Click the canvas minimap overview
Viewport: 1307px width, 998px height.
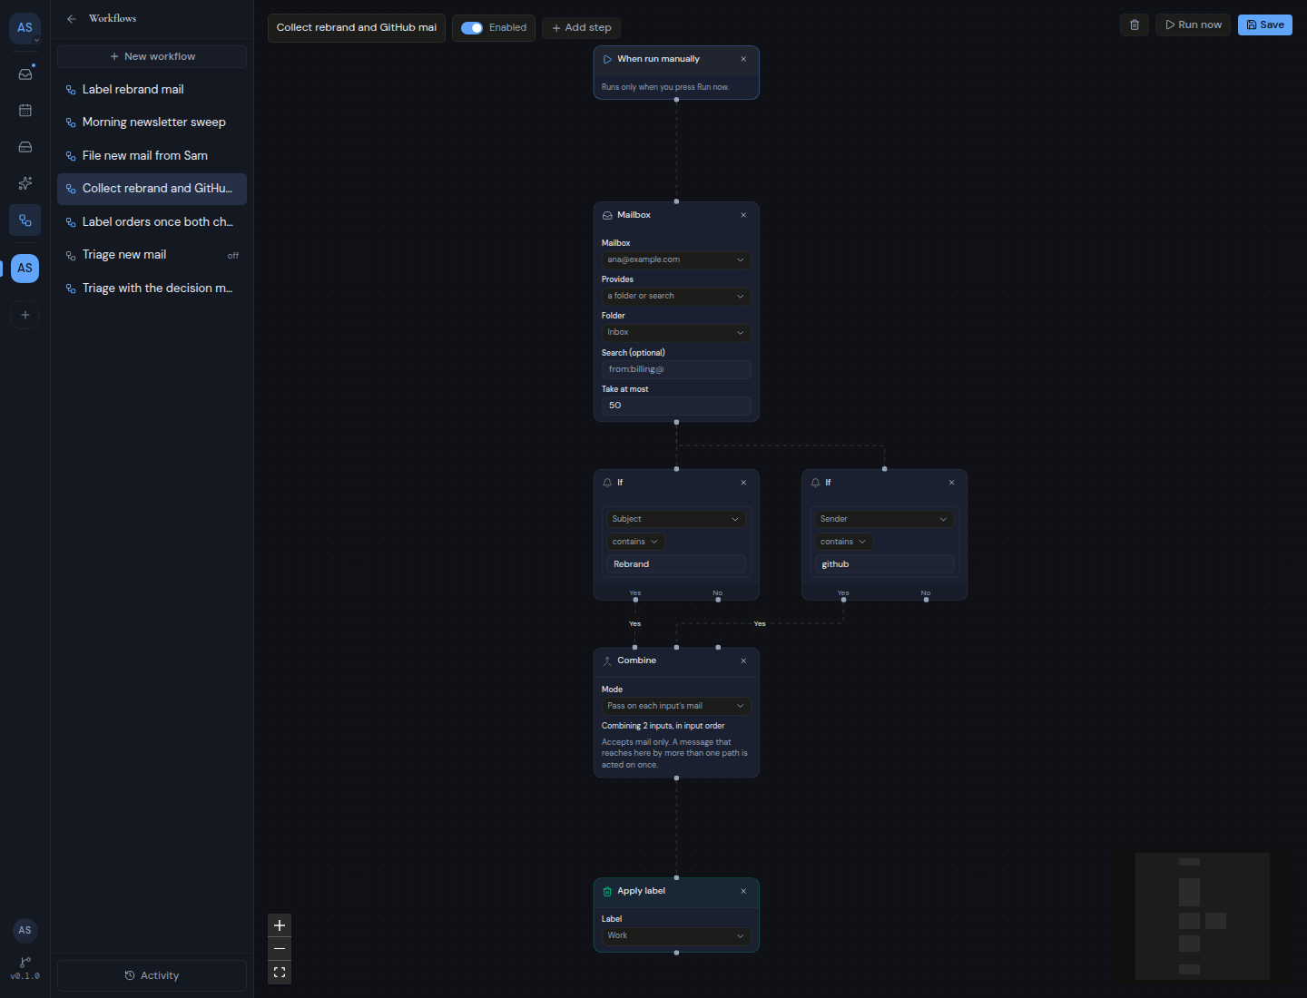tap(1203, 915)
